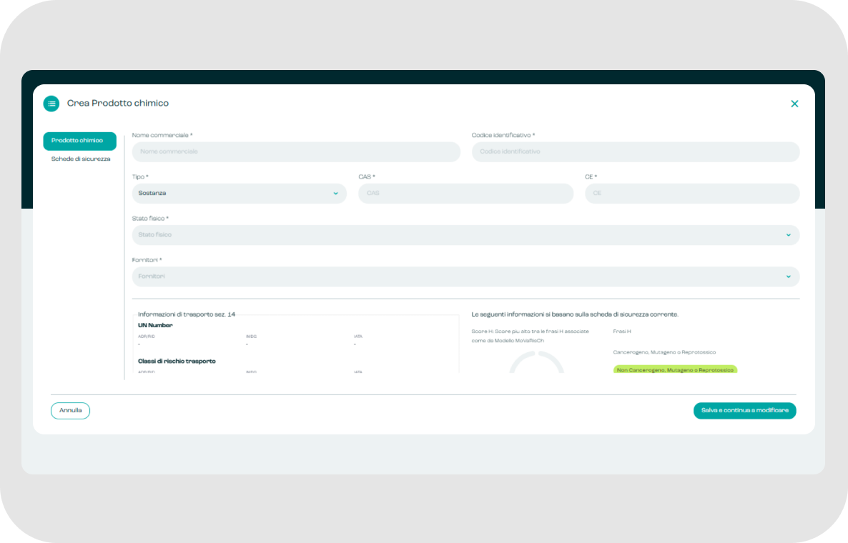Image resolution: width=848 pixels, height=543 pixels.
Task: Click the CE input field
Action: 691,194
